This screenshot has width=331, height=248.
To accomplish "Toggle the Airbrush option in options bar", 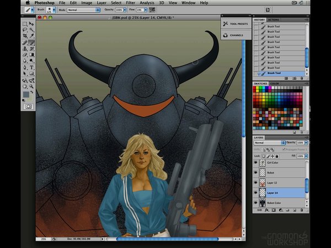I will coord(152,10).
